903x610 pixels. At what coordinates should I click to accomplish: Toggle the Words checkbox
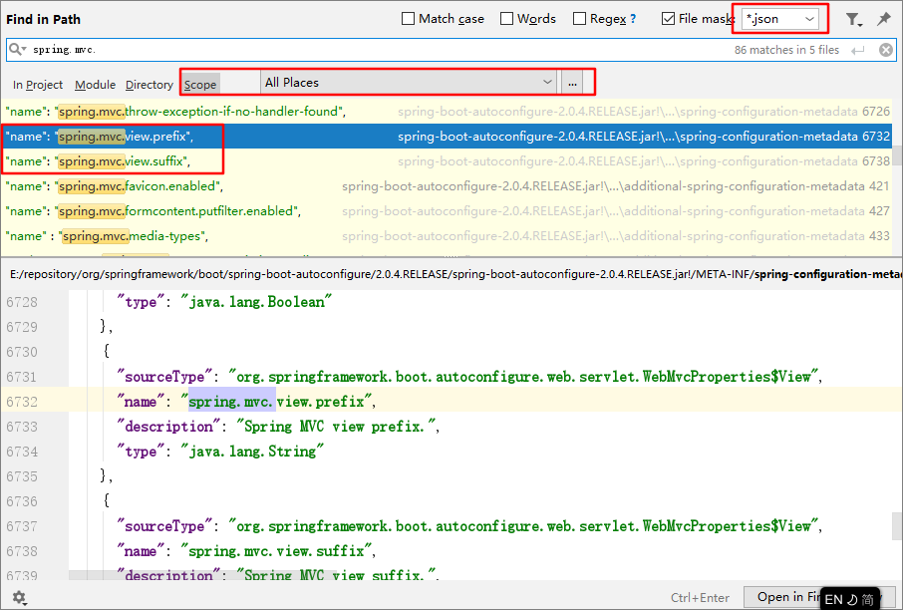(506, 19)
